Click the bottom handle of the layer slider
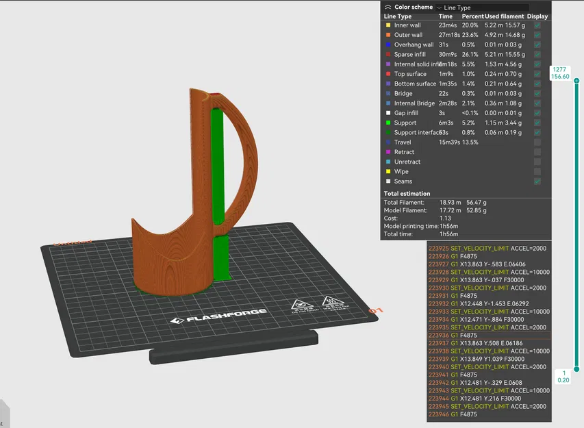The height and width of the screenshot is (428, 584). (x=576, y=368)
